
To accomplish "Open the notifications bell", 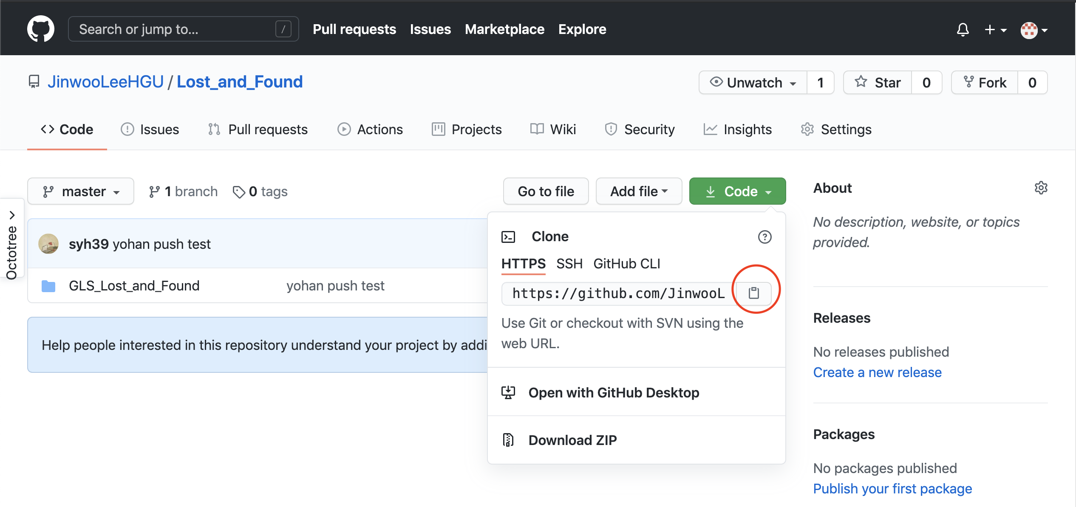I will pyautogui.click(x=963, y=30).
